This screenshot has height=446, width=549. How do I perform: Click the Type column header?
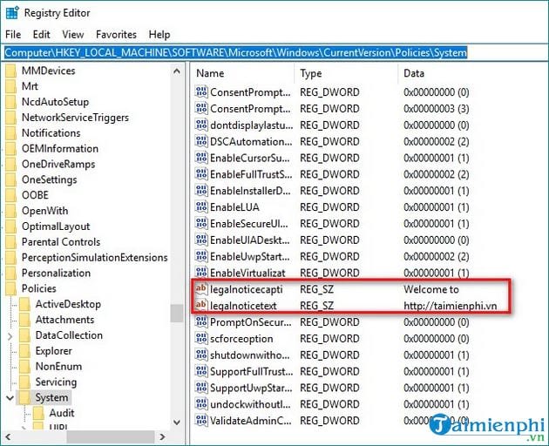click(345, 73)
